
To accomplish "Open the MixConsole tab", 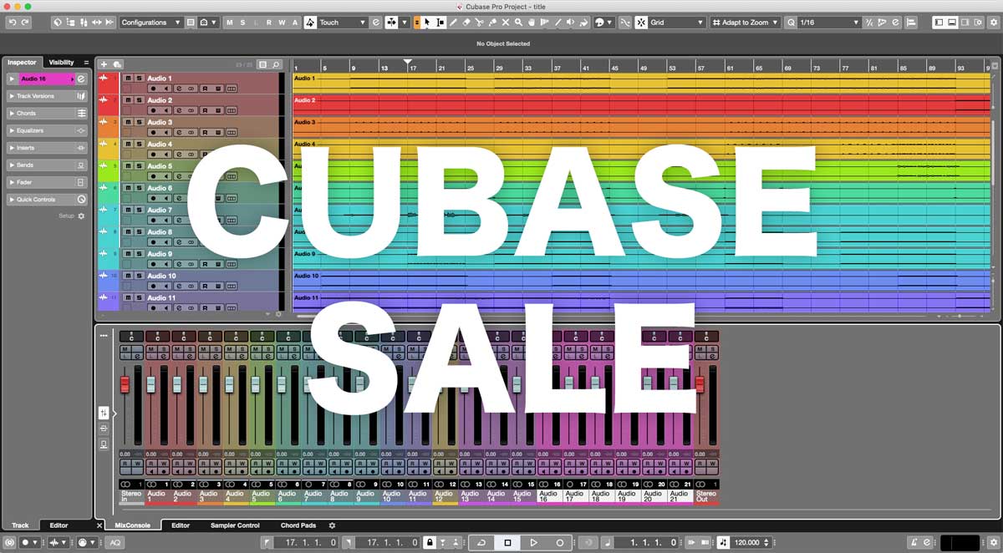I will (x=132, y=525).
